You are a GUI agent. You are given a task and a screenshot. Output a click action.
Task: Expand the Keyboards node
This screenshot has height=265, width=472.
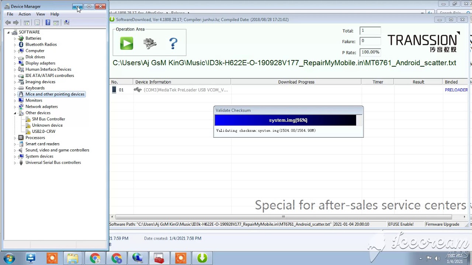pos(15,88)
